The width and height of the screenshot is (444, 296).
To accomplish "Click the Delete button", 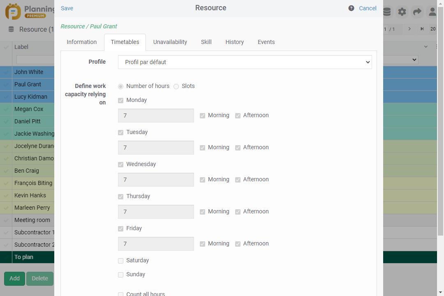I will pos(39,278).
